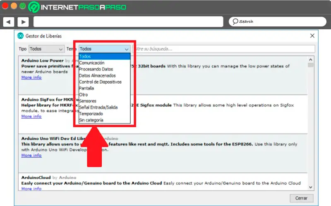Select Todos in the Tema list
Image resolution: width=331 pixels, height=206 pixels.
pyautogui.click(x=105, y=56)
